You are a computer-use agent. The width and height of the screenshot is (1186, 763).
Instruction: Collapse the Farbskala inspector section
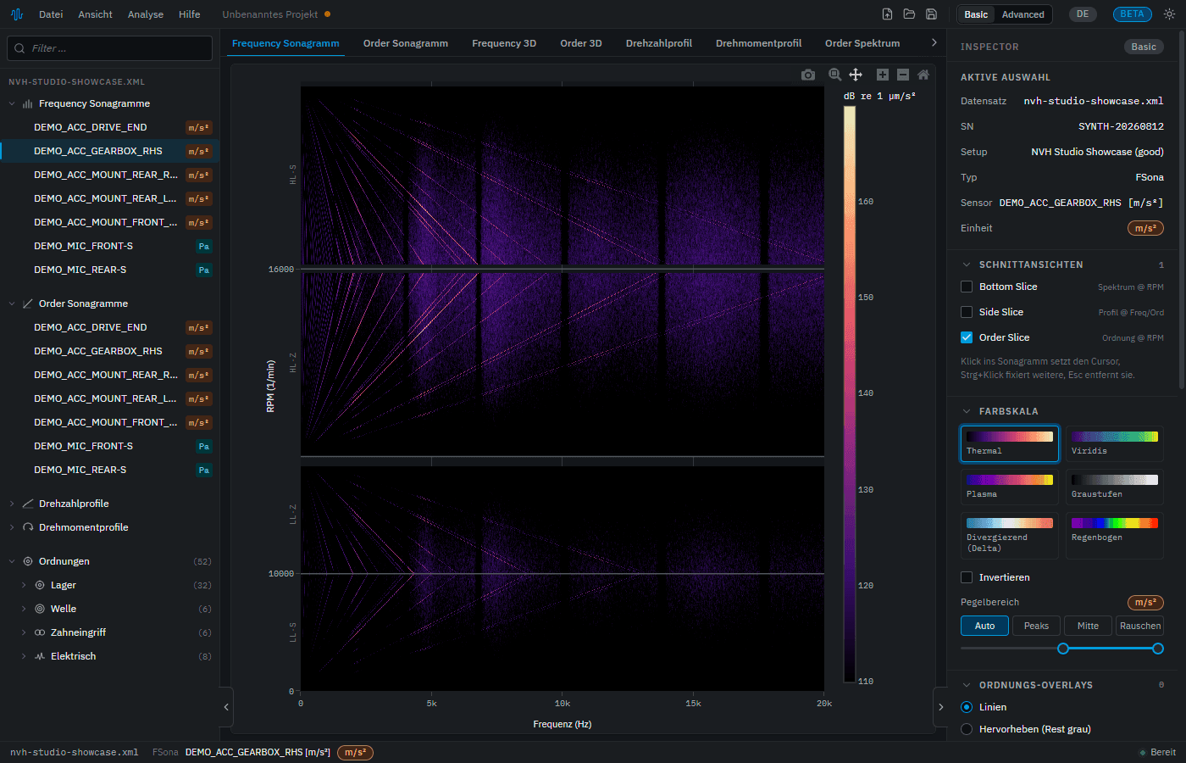[967, 411]
